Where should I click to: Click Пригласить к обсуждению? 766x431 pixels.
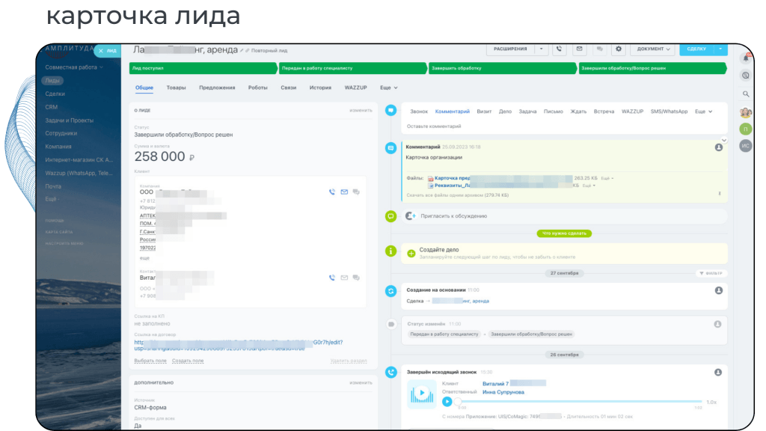[x=454, y=216]
